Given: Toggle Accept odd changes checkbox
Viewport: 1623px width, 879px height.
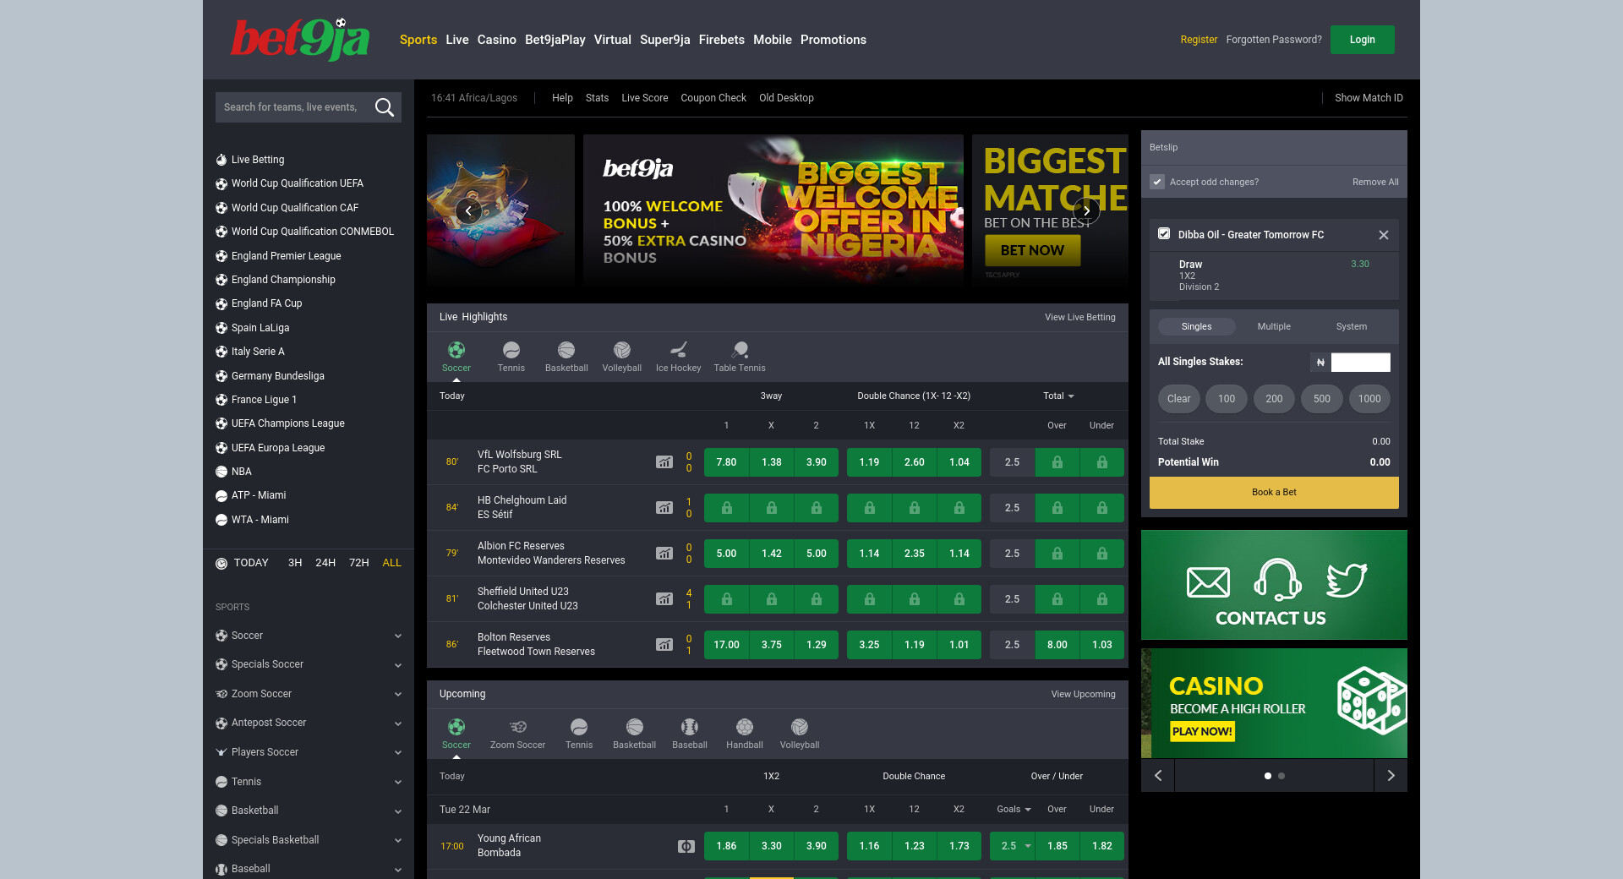Looking at the screenshot, I should (1157, 182).
